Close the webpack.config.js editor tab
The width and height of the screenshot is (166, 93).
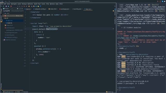[x=47, y=9]
